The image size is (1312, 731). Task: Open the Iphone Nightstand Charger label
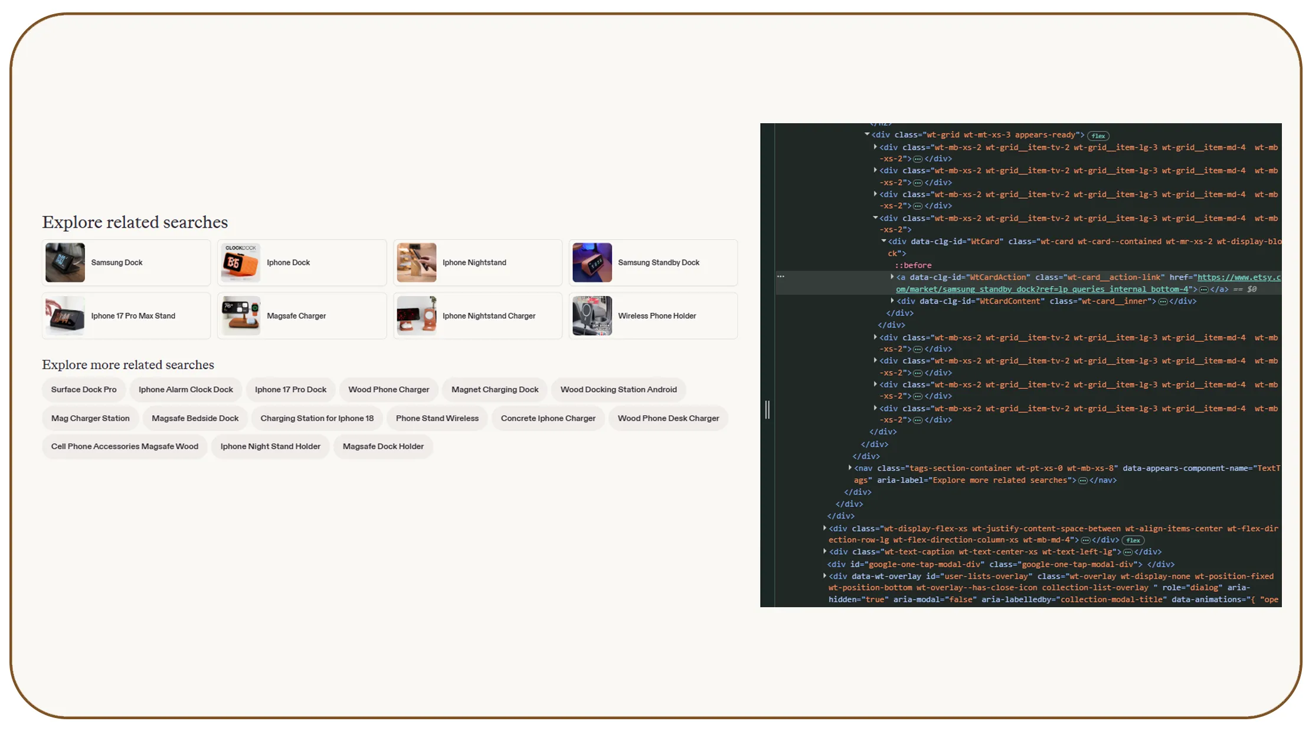pyautogui.click(x=489, y=316)
